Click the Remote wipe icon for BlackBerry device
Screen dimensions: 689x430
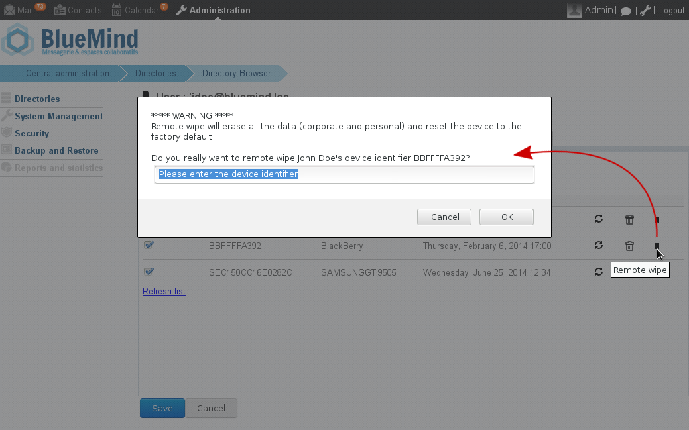[x=657, y=246]
